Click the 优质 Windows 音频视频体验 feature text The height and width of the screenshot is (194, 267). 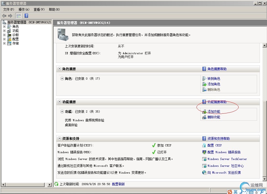84,120
